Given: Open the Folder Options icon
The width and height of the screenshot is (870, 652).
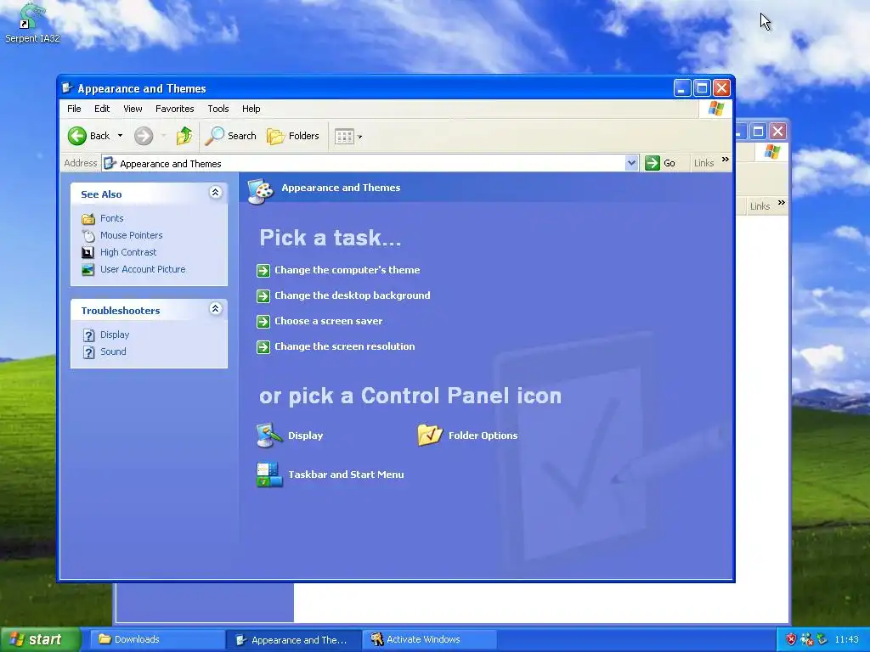Looking at the screenshot, I should [430, 436].
